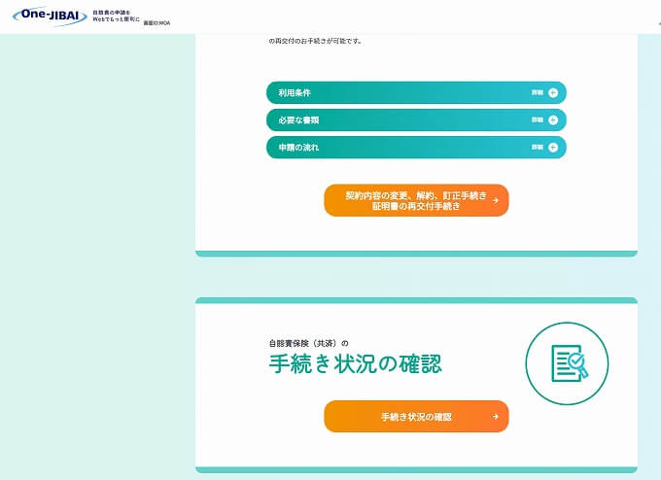Click the document checkmark circle icon
The height and width of the screenshot is (480, 661).
click(567, 363)
